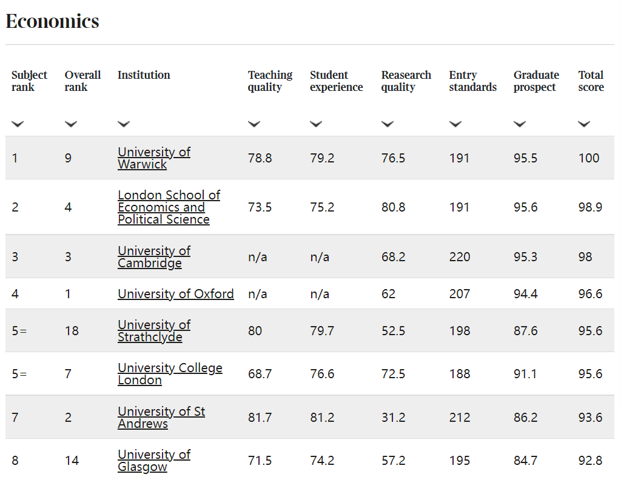Sort table by Teaching quality chevron
This screenshot has width=621, height=477.
tap(254, 124)
